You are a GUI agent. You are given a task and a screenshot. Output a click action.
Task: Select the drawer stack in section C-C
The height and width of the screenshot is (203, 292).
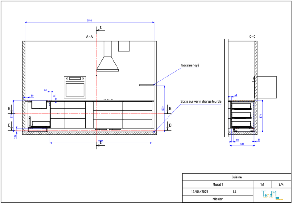coord(242,116)
